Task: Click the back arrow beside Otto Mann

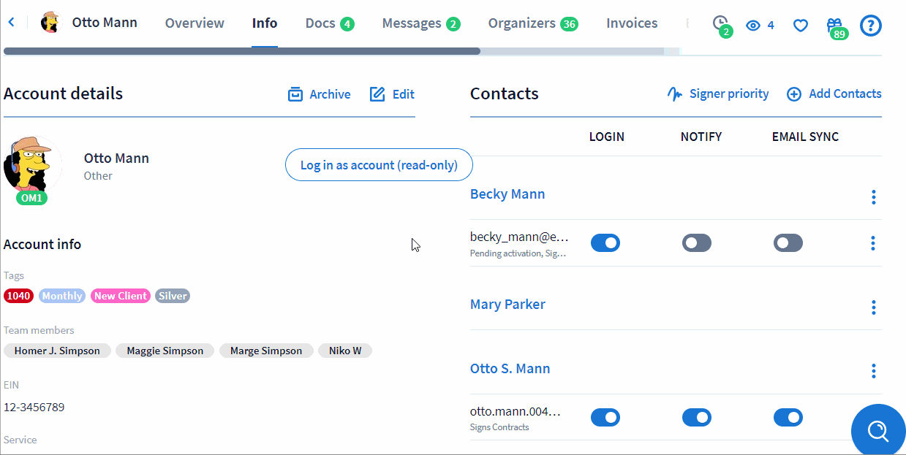Action: [x=11, y=23]
